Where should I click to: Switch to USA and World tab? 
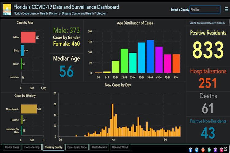tap(120, 147)
